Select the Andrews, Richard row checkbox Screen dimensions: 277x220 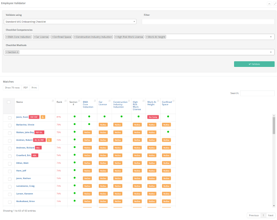[10, 149]
